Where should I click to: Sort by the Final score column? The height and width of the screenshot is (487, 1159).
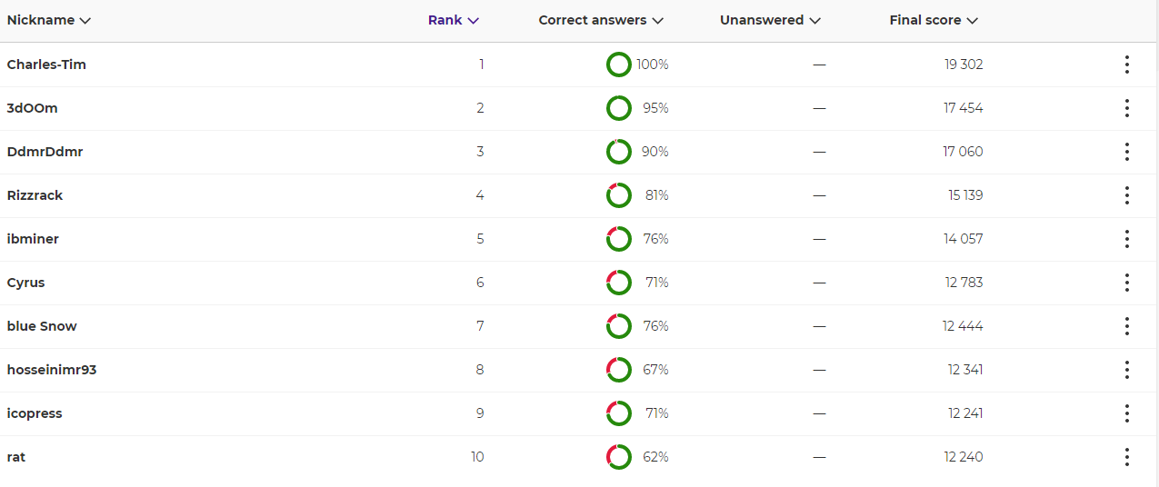click(934, 20)
